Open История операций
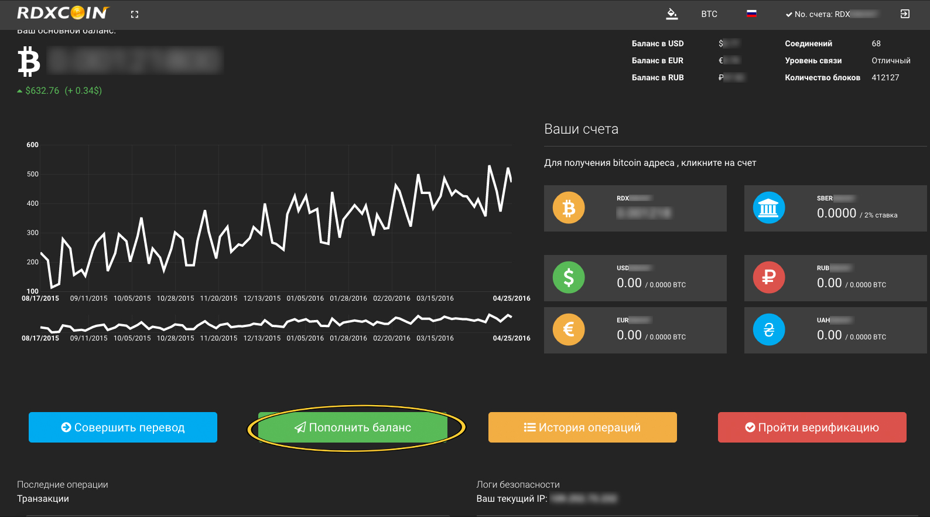The image size is (930, 517). [x=582, y=427]
